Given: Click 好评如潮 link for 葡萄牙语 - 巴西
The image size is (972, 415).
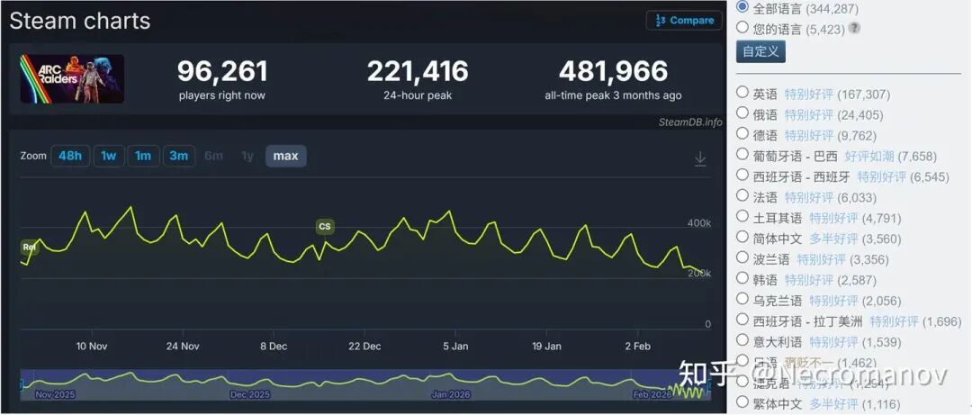Looking at the screenshot, I should tap(869, 157).
